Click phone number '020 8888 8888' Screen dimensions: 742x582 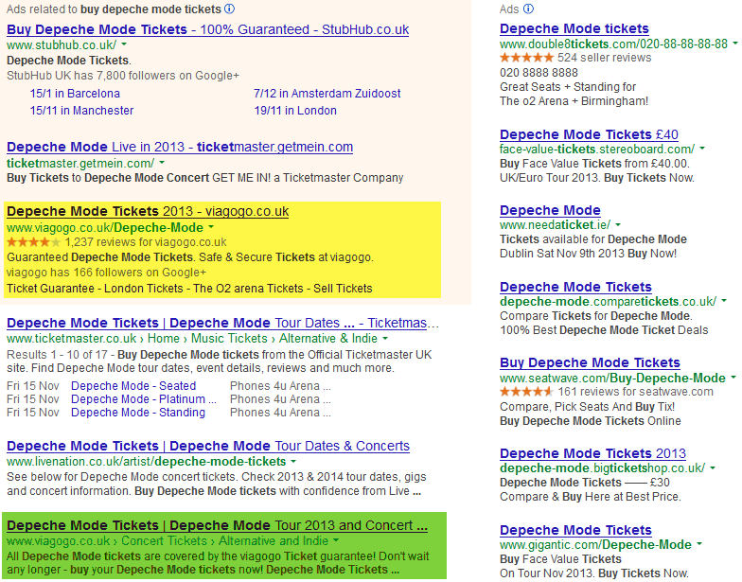pyautogui.click(x=539, y=72)
